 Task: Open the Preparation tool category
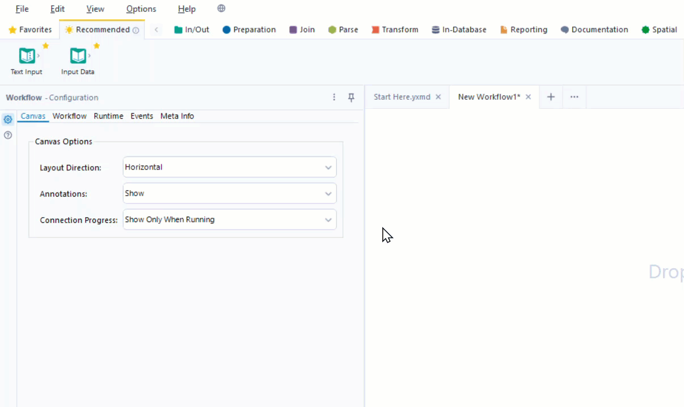pos(249,29)
